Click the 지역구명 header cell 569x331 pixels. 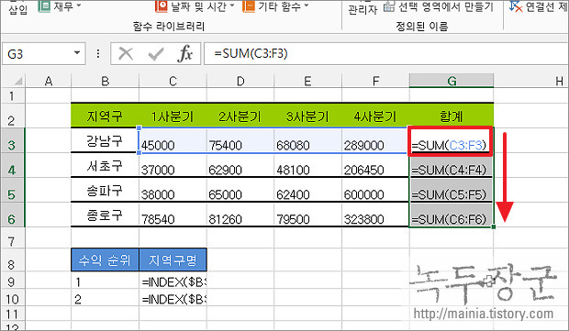click(173, 260)
